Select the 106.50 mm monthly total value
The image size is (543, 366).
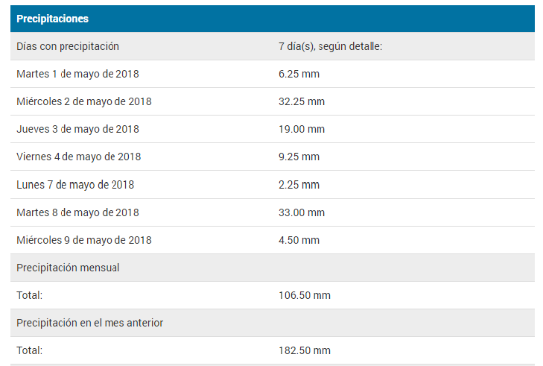pyautogui.click(x=304, y=295)
